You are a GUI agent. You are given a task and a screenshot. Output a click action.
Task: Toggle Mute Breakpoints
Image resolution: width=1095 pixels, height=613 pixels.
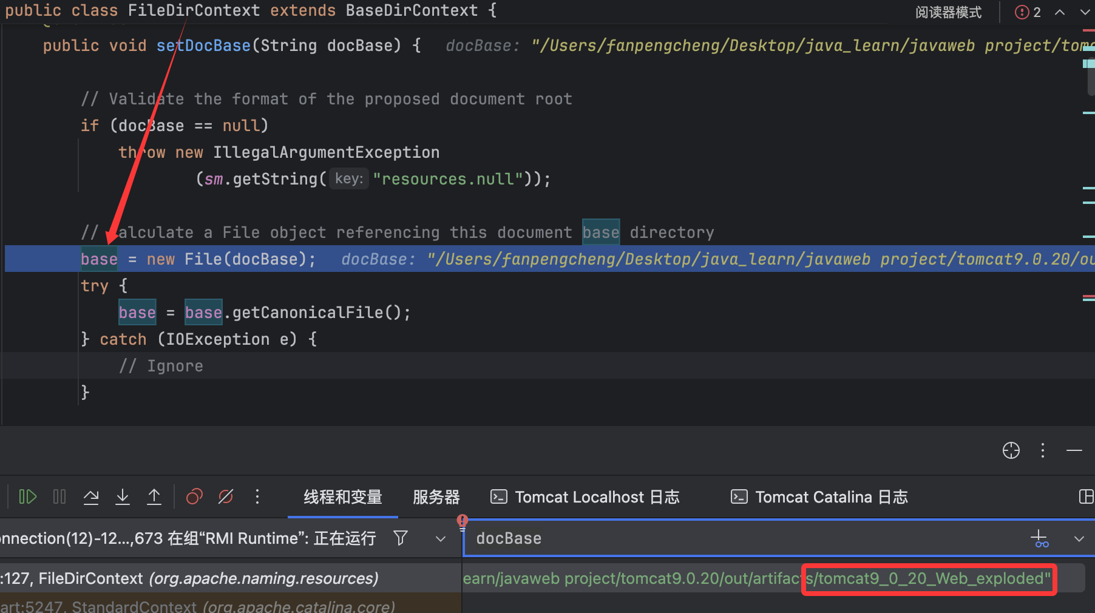[x=226, y=497]
